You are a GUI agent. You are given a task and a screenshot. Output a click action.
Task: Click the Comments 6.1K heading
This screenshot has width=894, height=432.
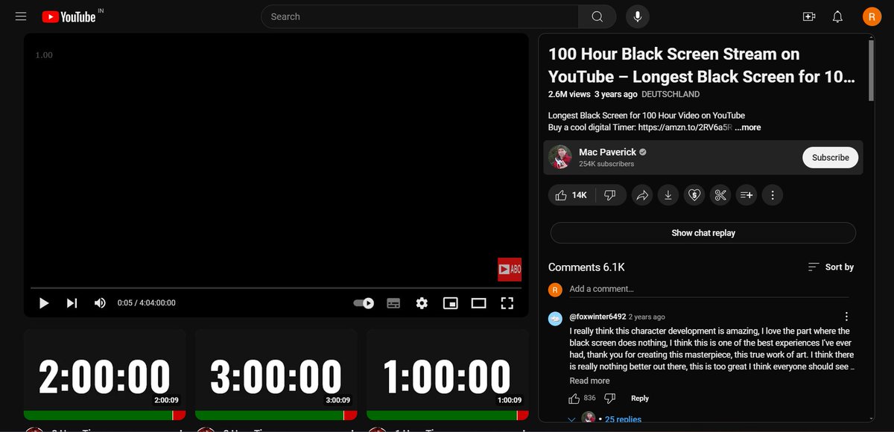pos(586,267)
